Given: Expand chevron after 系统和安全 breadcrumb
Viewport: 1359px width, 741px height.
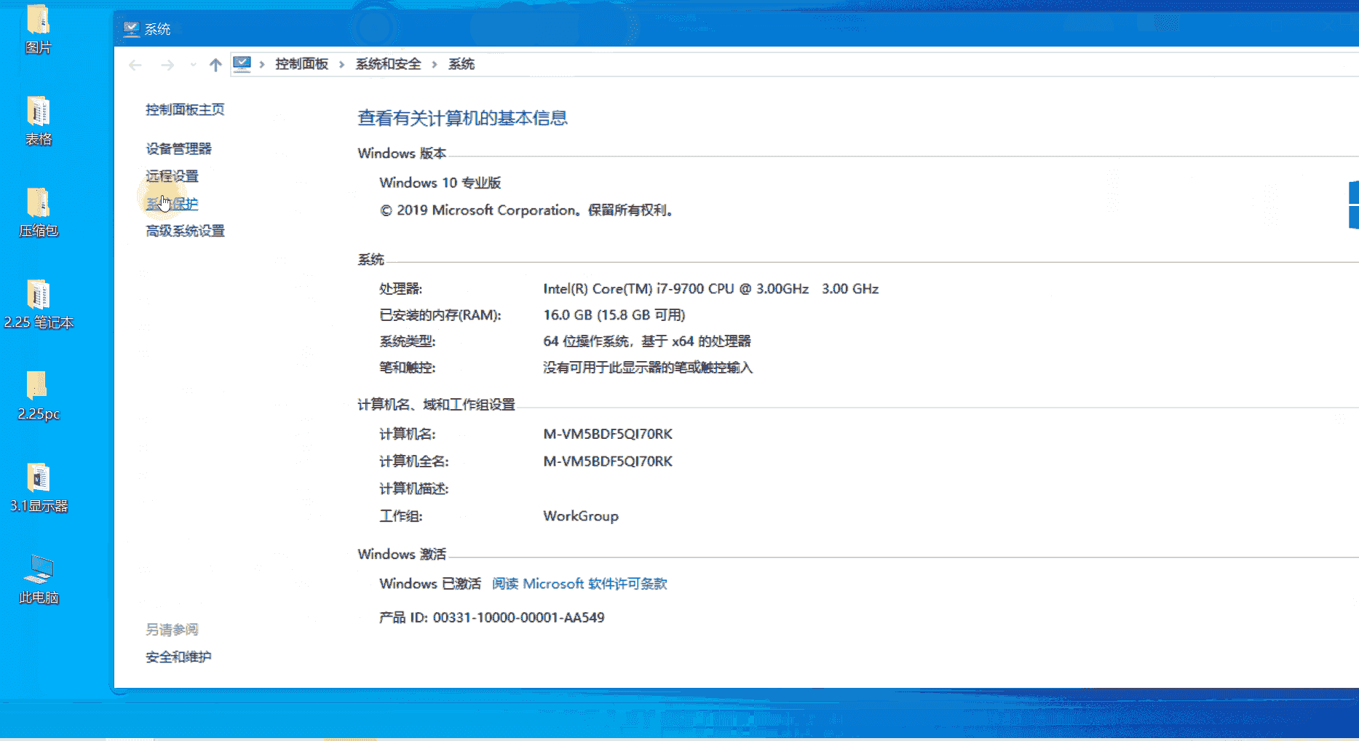Looking at the screenshot, I should [435, 64].
